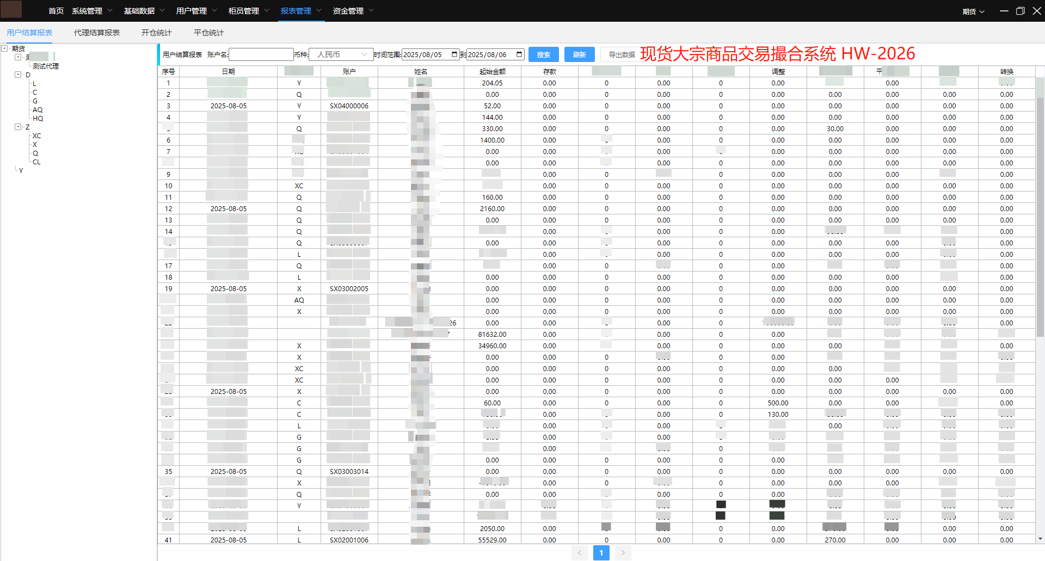Click the end date field 2025/08/06

point(495,54)
